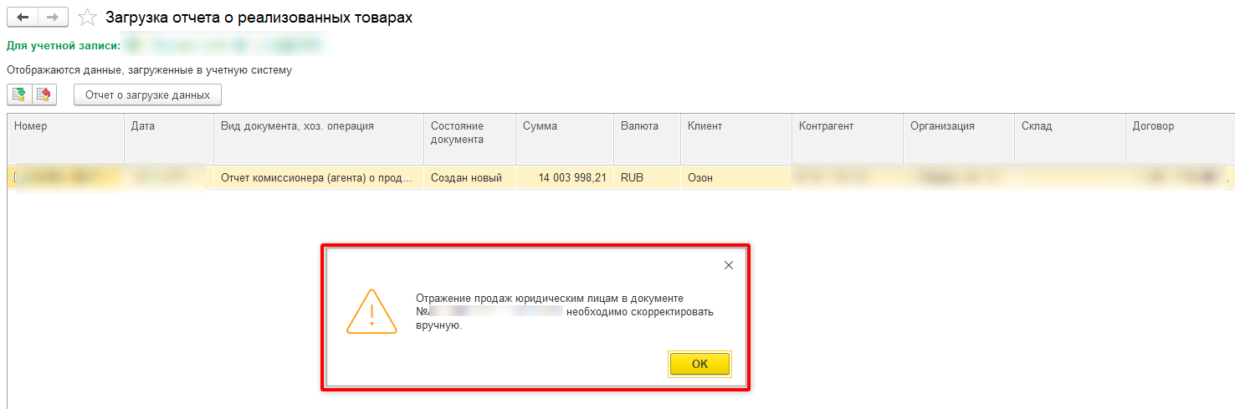The image size is (1235, 409).
Task: Click the Склад column header
Action: pyautogui.click(x=1070, y=139)
